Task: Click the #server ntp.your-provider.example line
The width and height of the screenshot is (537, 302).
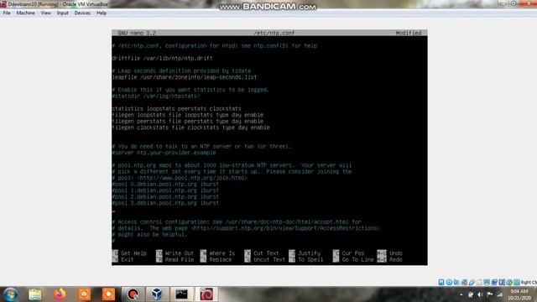Action: [164, 153]
